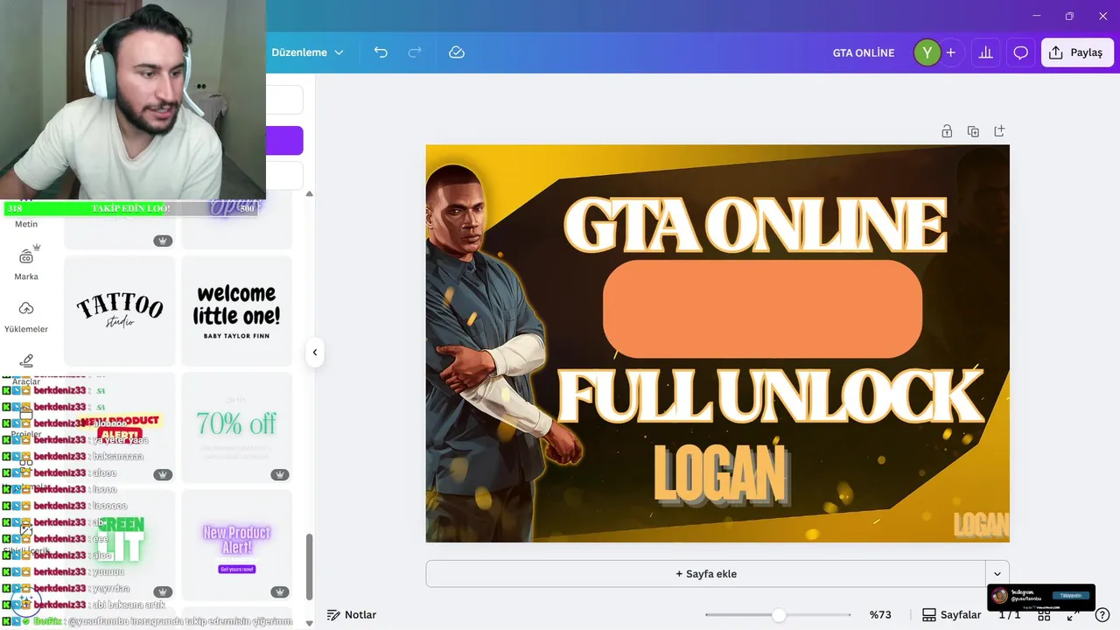Click the side panel vertical scrollbar thumb
Image resolution: width=1120 pixels, height=630 pixels.
point(309,566)
